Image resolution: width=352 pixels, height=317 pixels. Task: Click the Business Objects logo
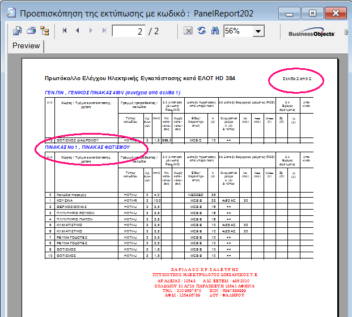click(x=311, y=34)
